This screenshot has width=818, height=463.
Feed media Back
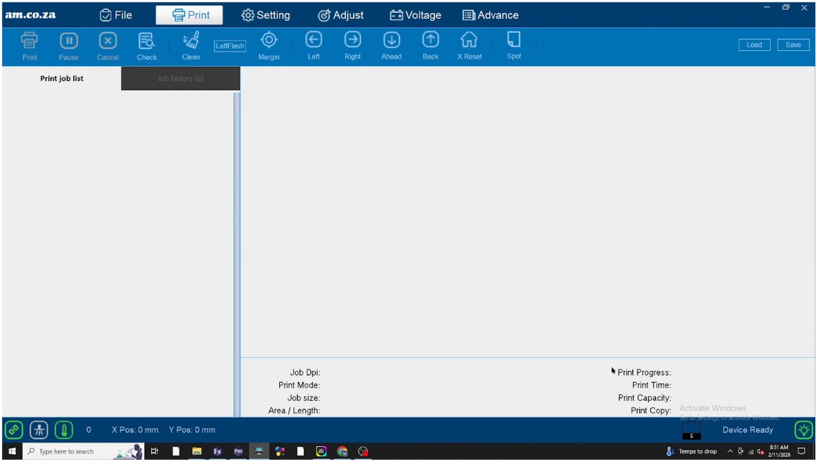coord(430,46)
